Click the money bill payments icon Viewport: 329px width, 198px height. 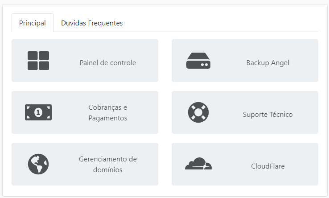38,112
